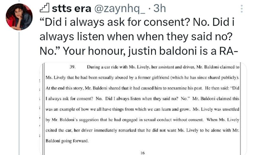Screen dimensions: 255x155
Task: Click page number 16 at document bottom
Action: point(142,153)
